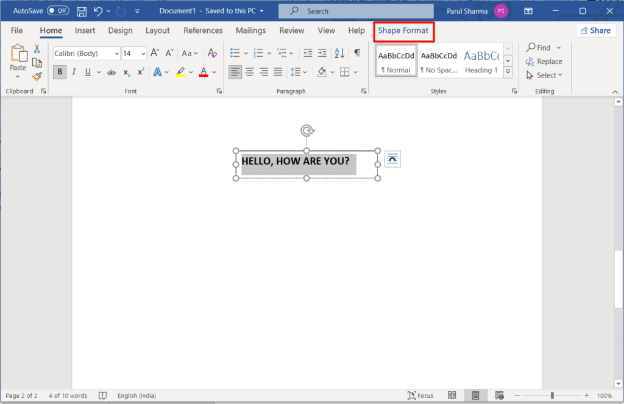Open the numbering list dropdown arrow
The height and width of the screenshot is (404, 624).
(x=269, y=54)
